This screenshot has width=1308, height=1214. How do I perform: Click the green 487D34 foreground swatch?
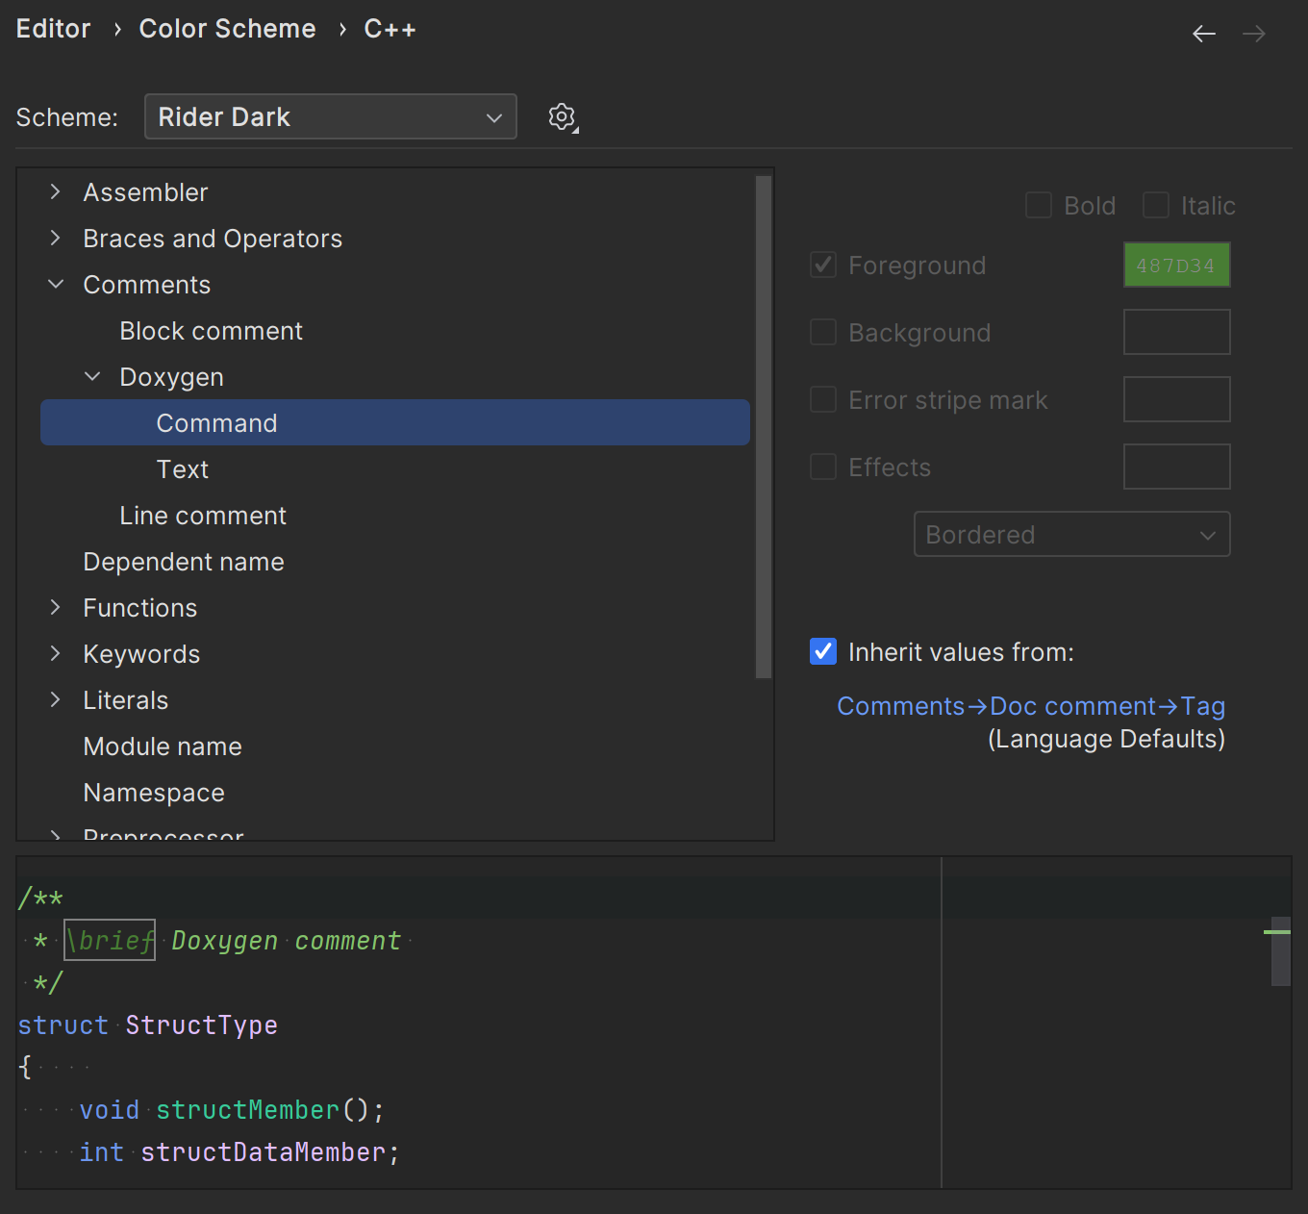click(x=1176, y=265)
